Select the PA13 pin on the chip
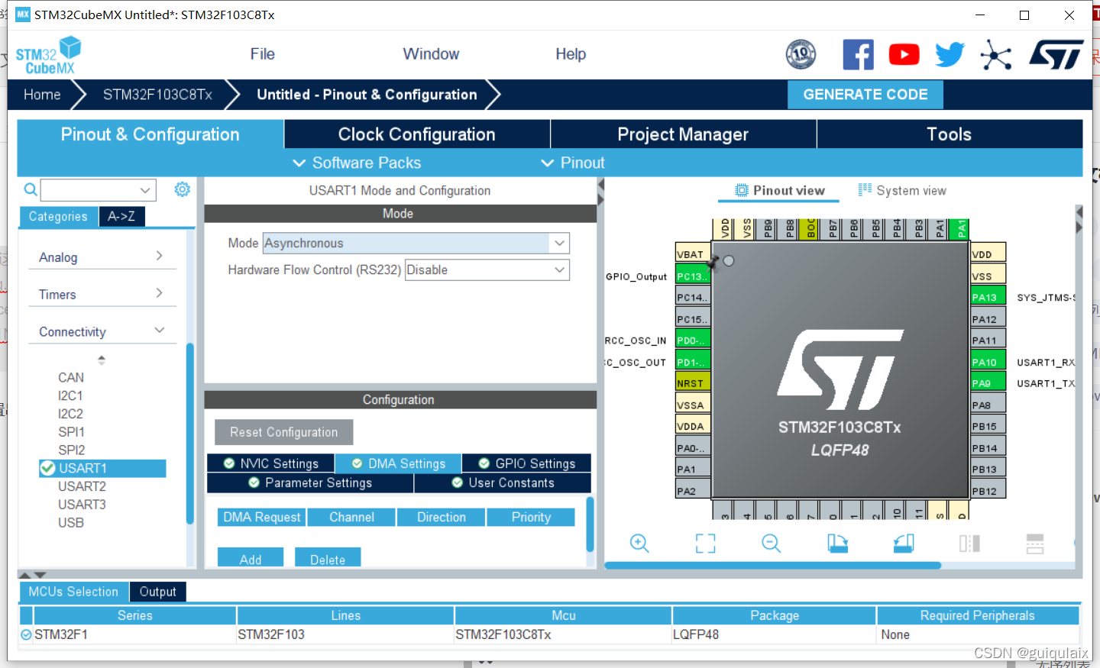This screenshot has width=1100, height=668. click(x=988, y=297)
